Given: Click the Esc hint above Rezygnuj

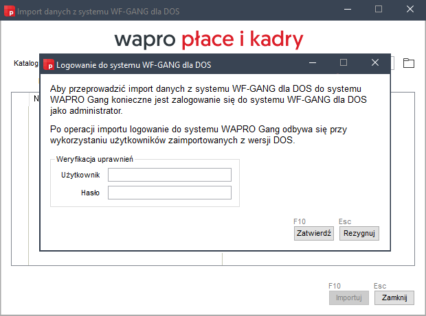Looking at the screenshot, I should click(x=345, y=221).
